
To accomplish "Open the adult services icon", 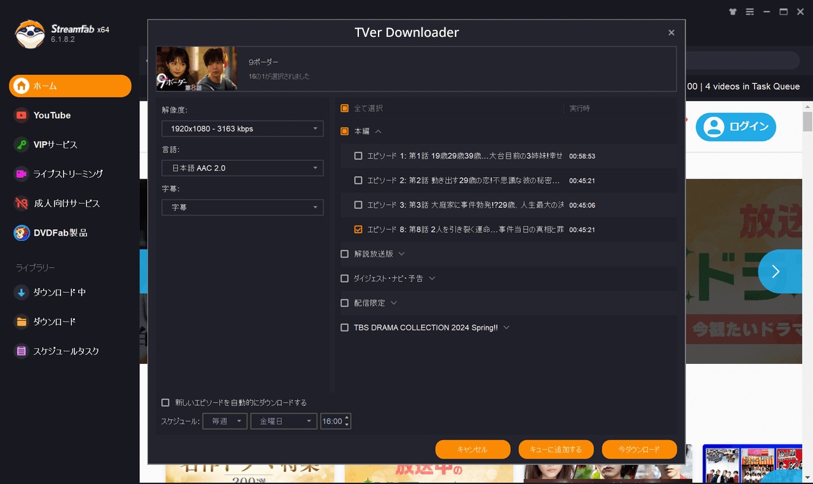I will tap(22, 203).
